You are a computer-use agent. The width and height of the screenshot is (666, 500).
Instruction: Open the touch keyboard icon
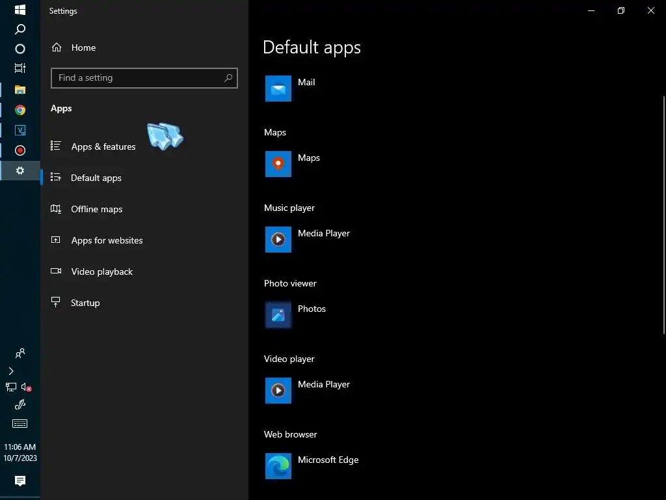(x=20, y=423)
